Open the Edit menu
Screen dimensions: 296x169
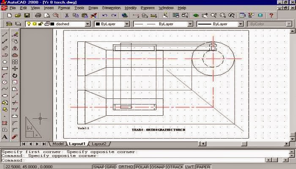(x=23, y=8)
